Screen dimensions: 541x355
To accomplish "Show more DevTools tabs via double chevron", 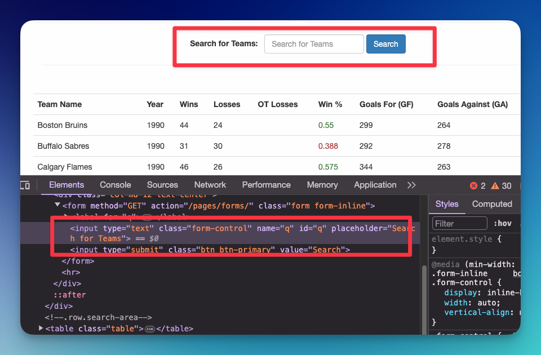I will coord(411,185).
